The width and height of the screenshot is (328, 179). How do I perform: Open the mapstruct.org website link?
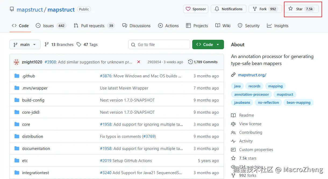pos(252,75)
